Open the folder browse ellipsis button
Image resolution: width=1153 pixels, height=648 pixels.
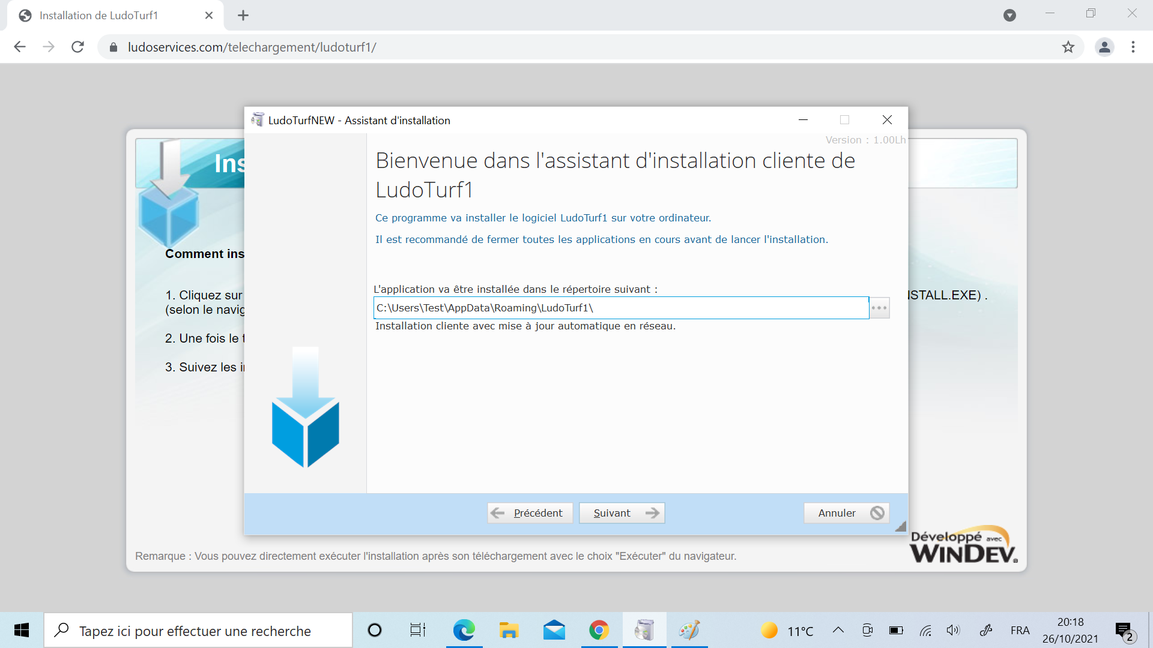pos(879,308)
